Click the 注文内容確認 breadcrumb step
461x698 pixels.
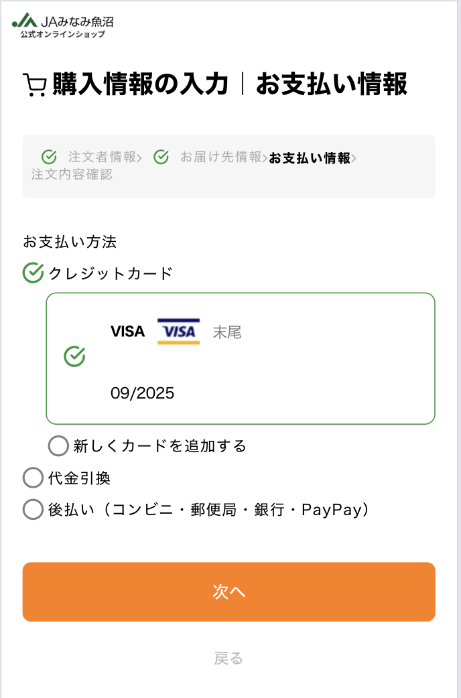pos(72,175)
